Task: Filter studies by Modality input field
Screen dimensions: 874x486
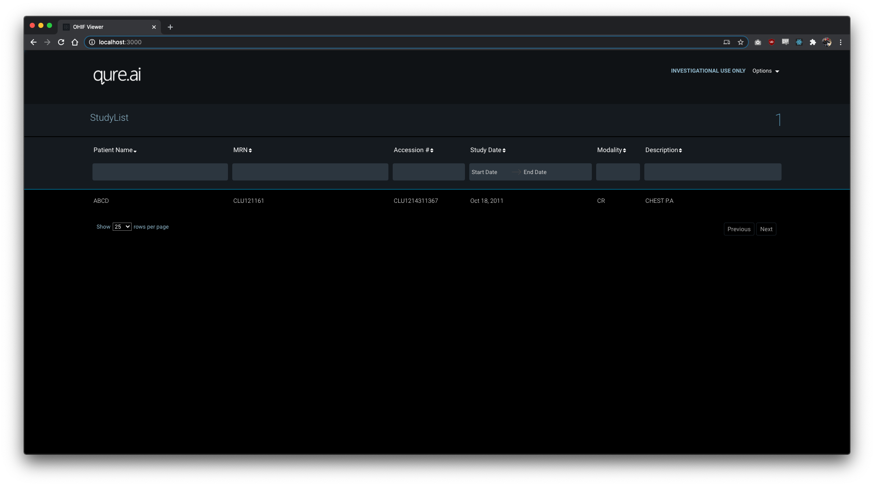Action: tap(618, 172)
